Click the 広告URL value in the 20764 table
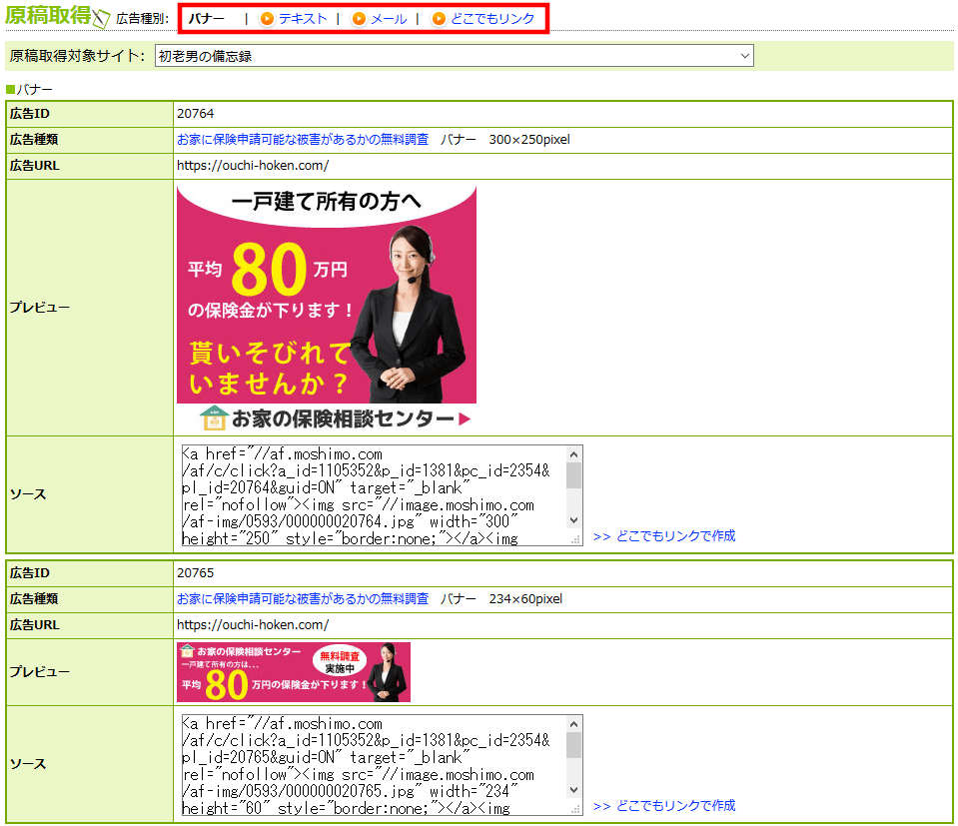The width and height of the screenshot is (958, 826). [x=253, y=166]
